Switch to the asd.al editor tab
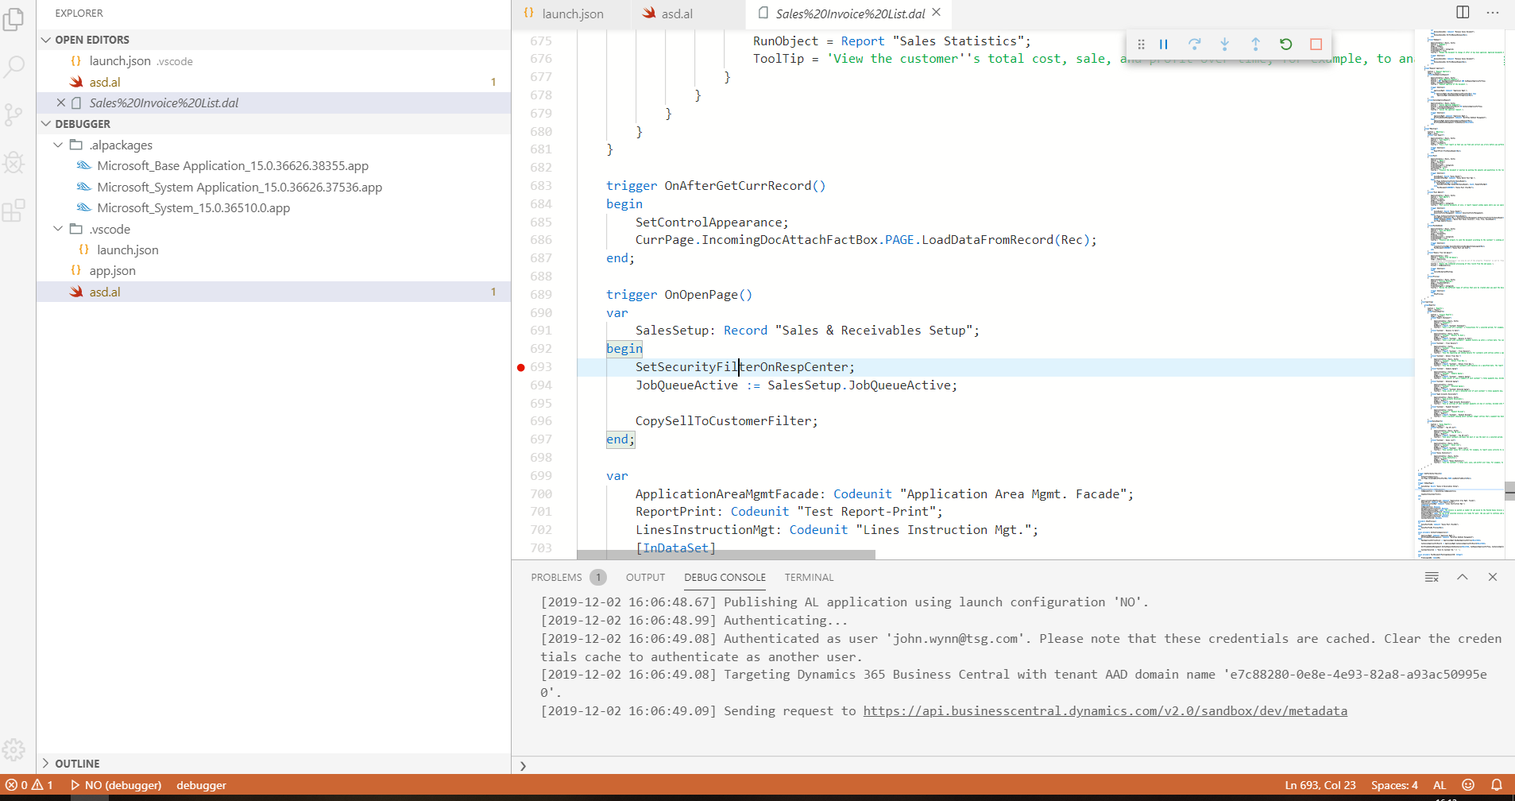The image size is (1515, 801). [x=676, y=14]
